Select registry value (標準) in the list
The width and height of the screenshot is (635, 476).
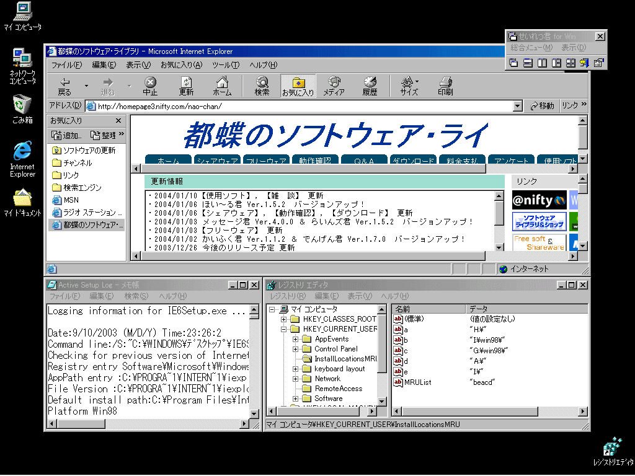(414, 319)
